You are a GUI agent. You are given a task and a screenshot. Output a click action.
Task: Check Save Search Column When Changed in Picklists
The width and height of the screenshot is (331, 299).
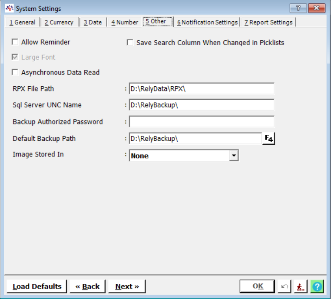(130, 42)
